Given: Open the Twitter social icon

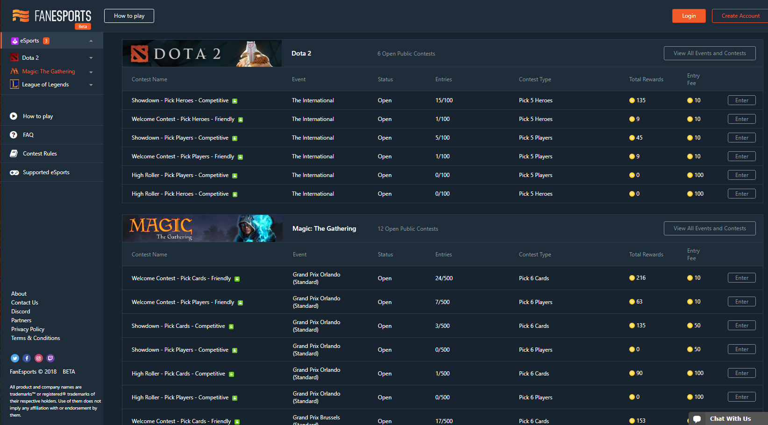Looking at the screenshot, I should coord(15,358).
